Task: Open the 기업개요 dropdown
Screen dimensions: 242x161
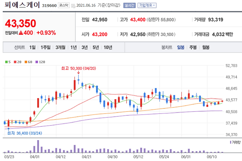Action: pyautogui.click(x=147, y=5)
